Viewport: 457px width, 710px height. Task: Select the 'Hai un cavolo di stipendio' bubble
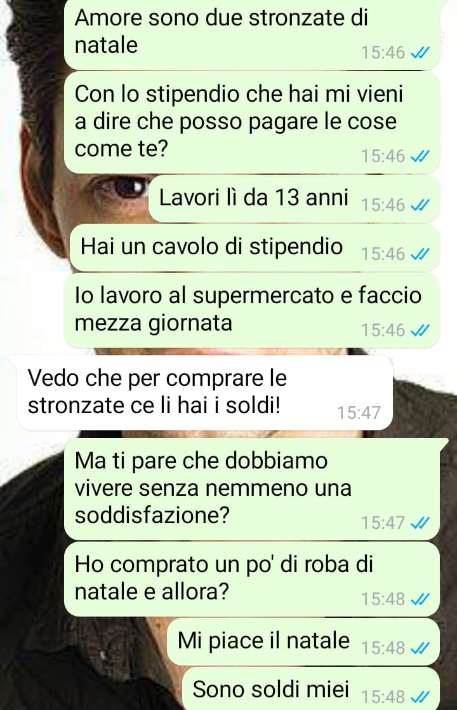click(x=255, y=248)
